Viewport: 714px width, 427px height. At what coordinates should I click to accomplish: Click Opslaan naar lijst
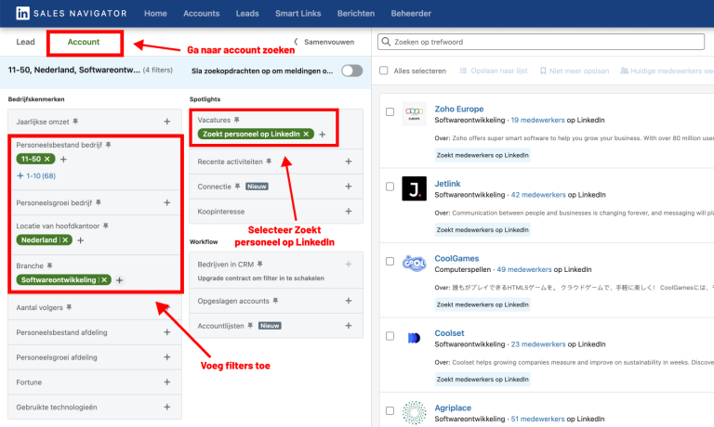tap(494, 71)
